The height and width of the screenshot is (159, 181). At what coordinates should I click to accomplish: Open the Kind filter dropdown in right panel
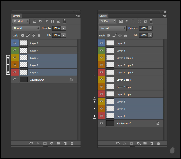(x=107, y=21)
